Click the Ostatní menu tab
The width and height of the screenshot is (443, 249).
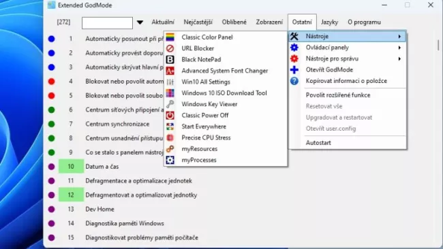pos(302,22)
